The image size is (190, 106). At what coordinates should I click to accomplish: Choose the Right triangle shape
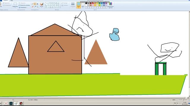point(46,5)
